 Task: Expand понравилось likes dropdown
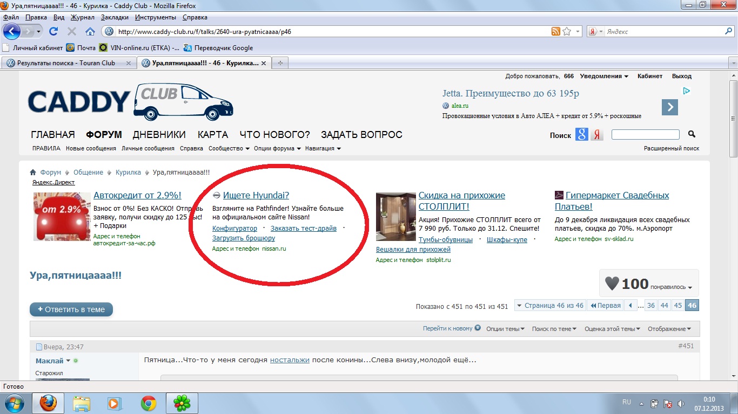coord(672,287)
